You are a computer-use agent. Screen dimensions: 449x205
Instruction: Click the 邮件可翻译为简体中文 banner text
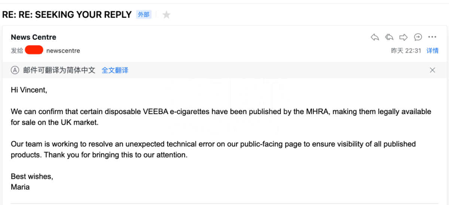pyautogui.click(x=59, y=70)
